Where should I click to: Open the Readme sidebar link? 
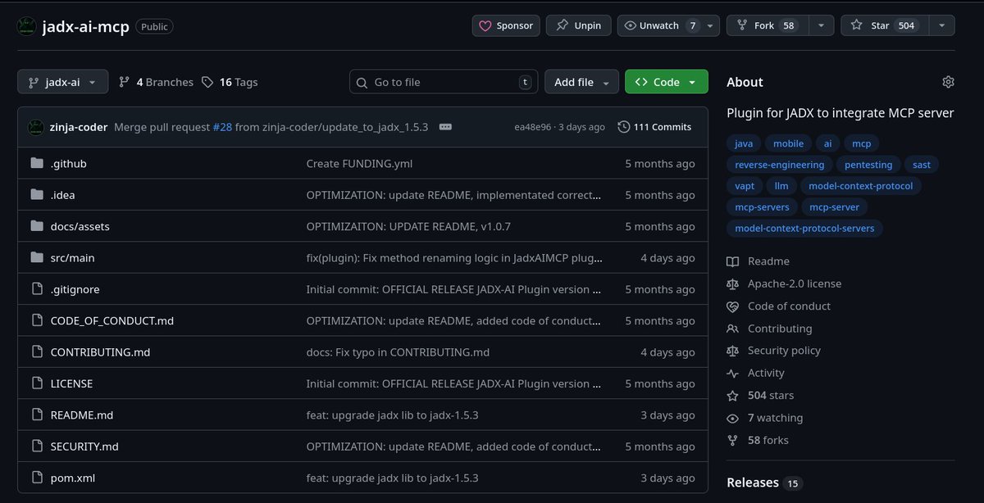point(758,261)
